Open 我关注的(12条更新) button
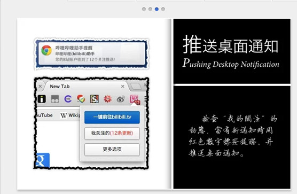 coord(112,134)
